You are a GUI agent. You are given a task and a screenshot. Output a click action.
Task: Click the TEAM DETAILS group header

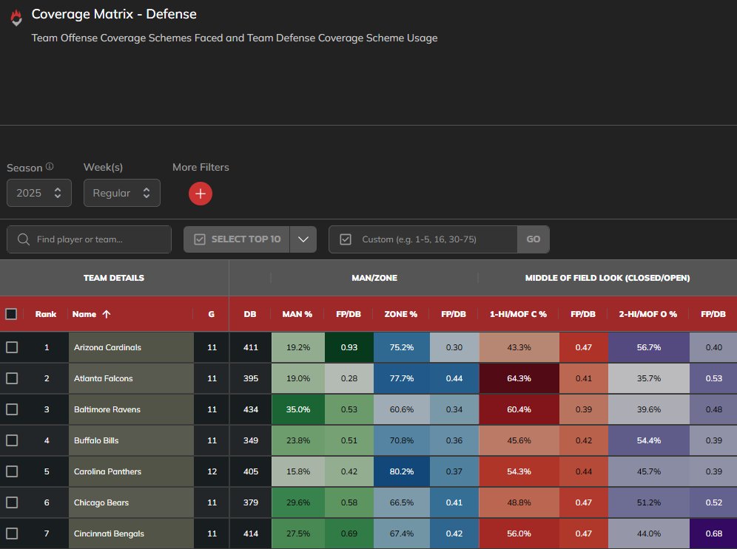pos(114,278)
